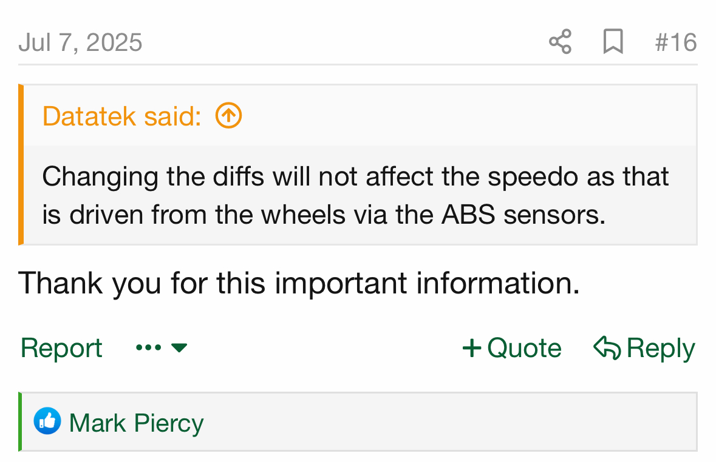Click the share post icon

pos(561,41)
